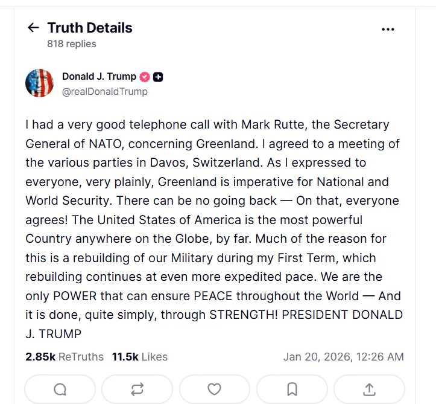Image resolution: width=436 pixels, height=404 pixels.
Task: Go back using the left arrow
Action: pyautogui.click(x=33, y=28)
